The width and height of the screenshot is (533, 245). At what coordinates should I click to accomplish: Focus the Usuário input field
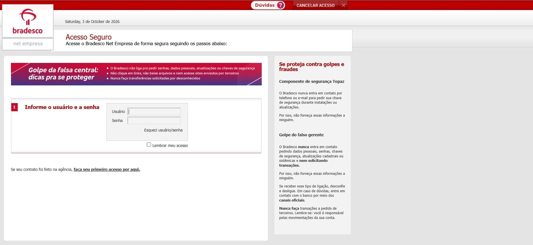pyautogui.click(x=154, y=112)
